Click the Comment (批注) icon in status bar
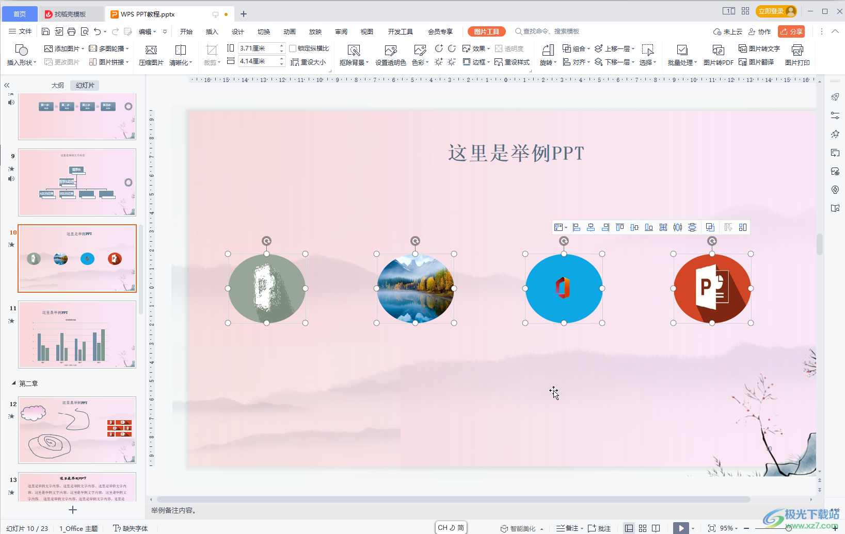 (599, 528)
